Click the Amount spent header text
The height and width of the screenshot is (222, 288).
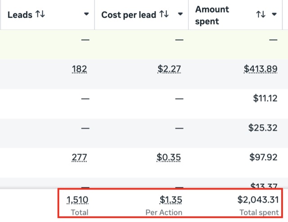pyautogui.click(x=212, y=15)
